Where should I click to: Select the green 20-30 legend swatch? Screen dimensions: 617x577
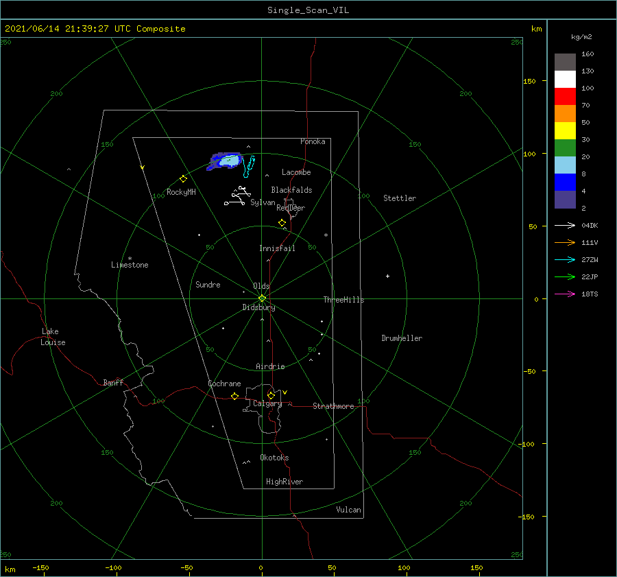point(565,148)
